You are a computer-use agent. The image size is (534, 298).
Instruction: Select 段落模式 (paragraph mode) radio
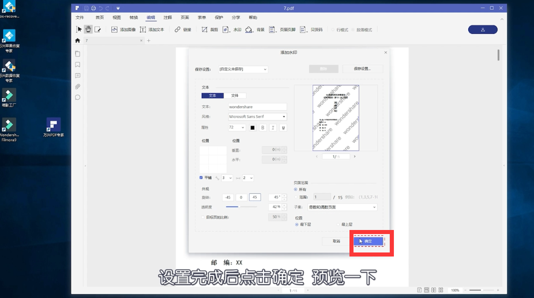point(353,30)
